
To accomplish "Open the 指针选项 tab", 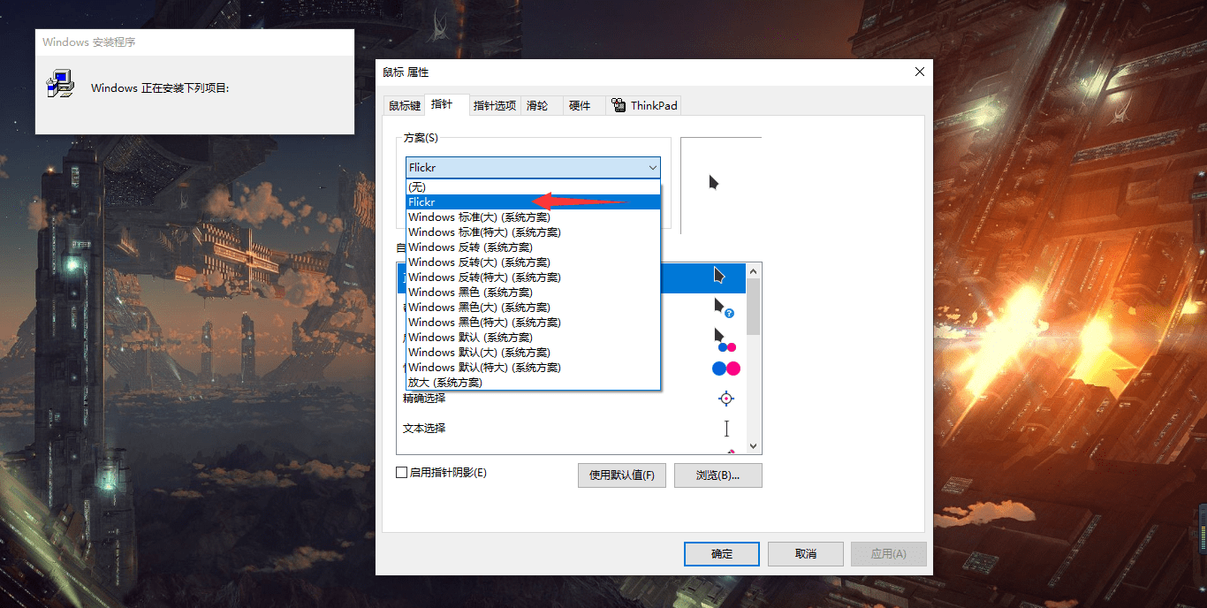I will click(x=495, y=106).
